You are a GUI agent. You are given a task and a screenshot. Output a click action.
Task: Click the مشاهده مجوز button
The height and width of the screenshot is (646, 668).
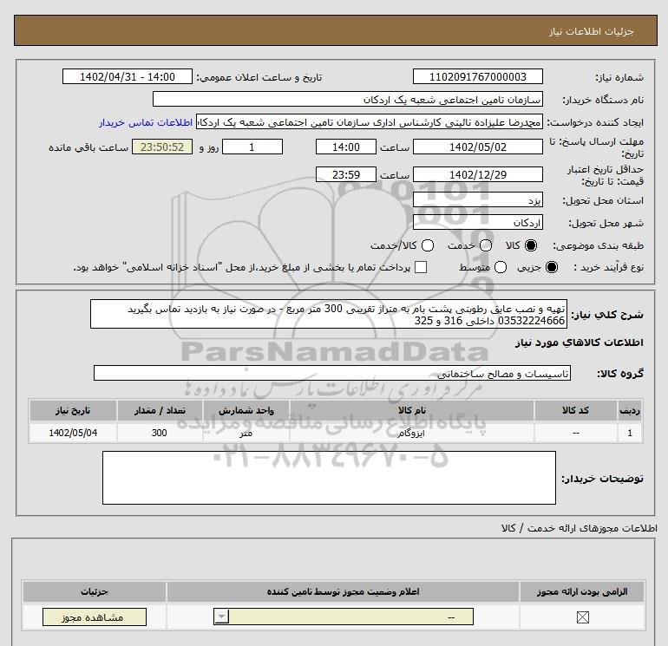[x=95, y=617]
